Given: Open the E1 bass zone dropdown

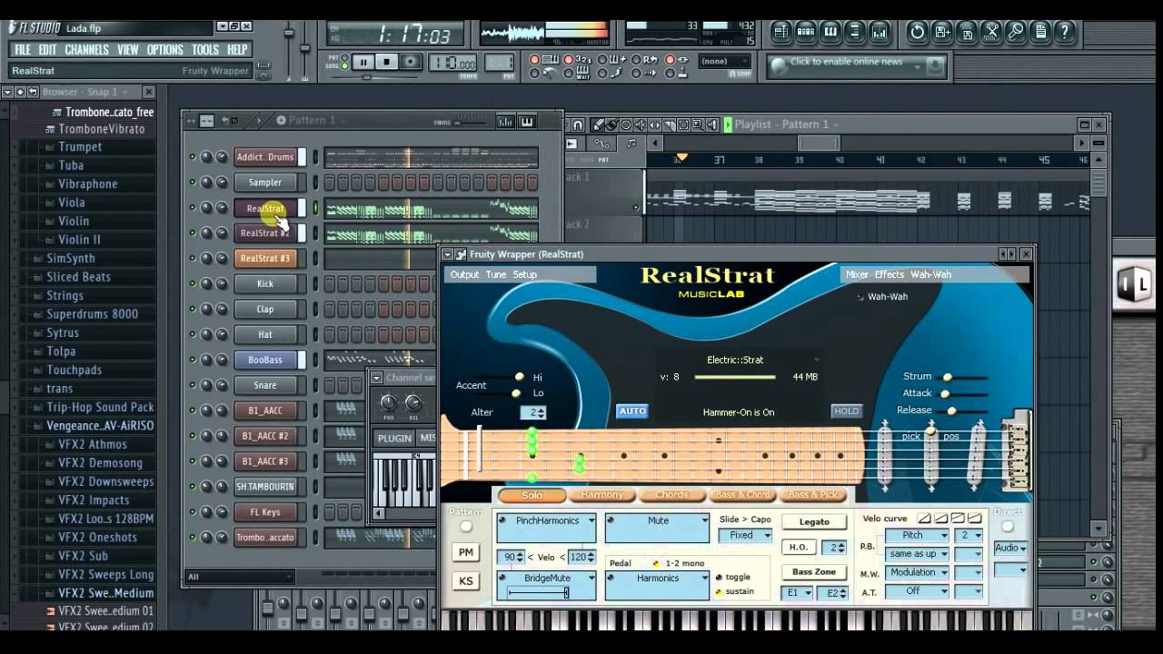Looking at the screenshot, I should pyautogui.click(x=797, y=593).
